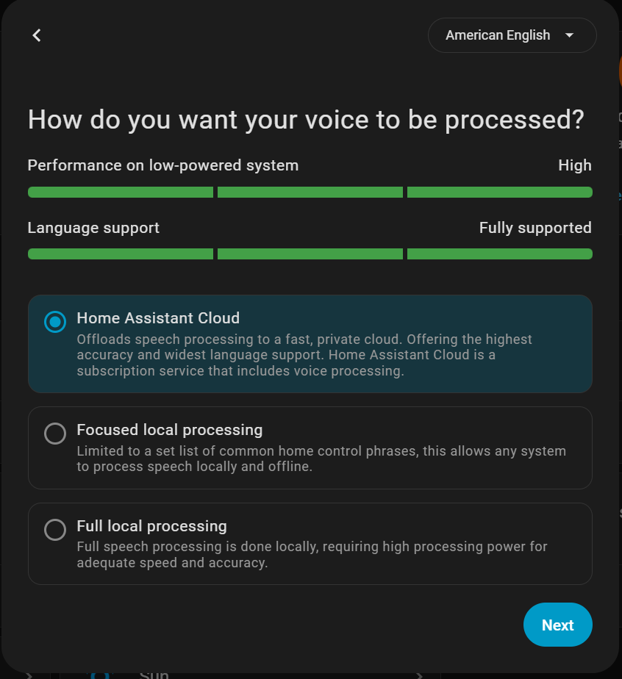
Task: Click first segment of language support bar
Action: point(121,254)
